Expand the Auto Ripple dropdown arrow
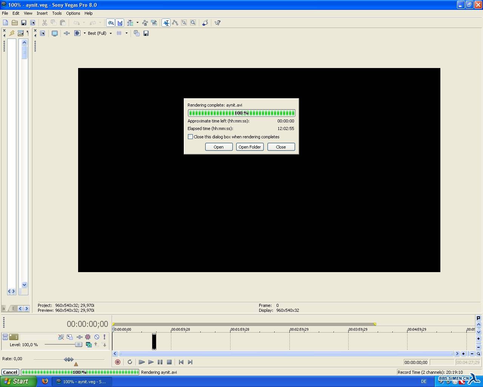 point(137,23)
